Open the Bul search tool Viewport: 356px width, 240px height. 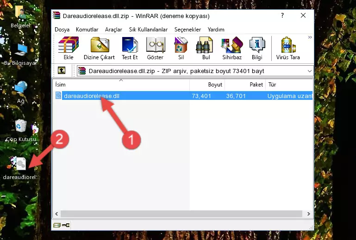point(206,48)
